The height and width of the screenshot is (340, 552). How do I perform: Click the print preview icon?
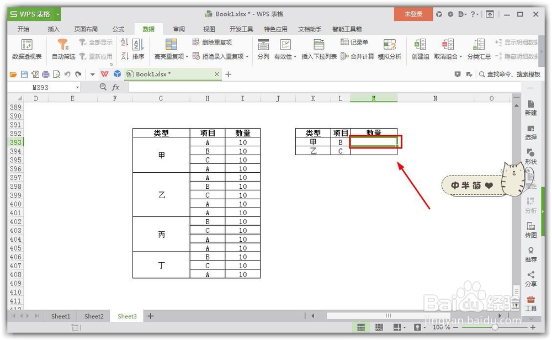click(56, 75)
